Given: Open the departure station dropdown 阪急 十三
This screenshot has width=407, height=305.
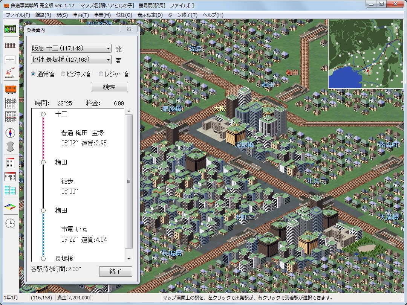Looking at the screenshot, I should pos(71,48).
